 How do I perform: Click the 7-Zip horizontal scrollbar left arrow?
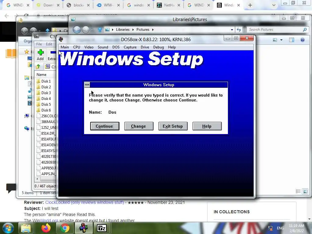click(x=37, y=179)
